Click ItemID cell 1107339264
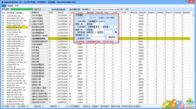The width and height of the screenshot is (196, 109). 62,88
